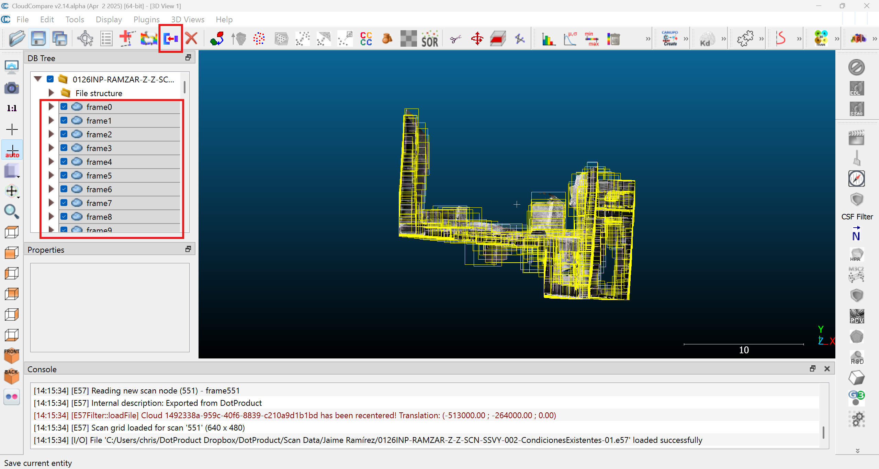Close the Console panel
Viewport: 879px width, 469px height.
[827, 369]
